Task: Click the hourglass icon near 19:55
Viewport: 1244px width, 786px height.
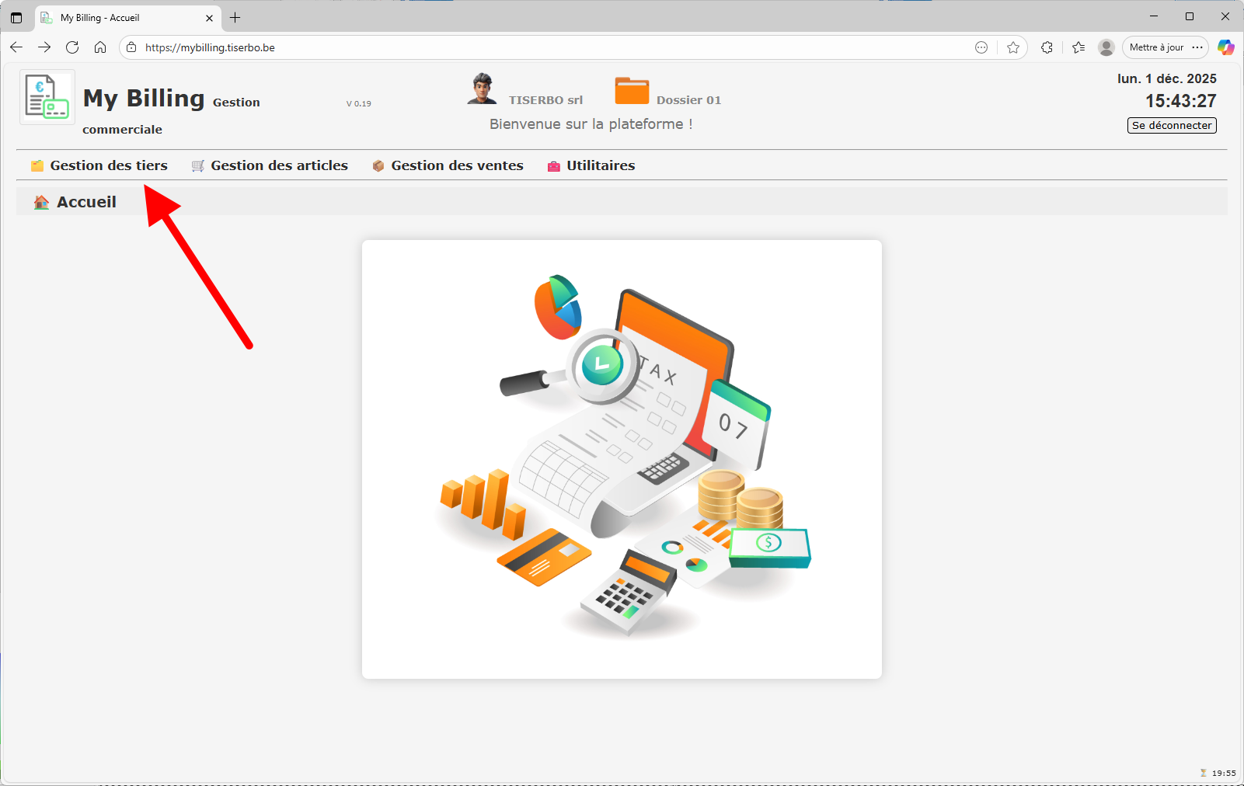Action: point(1204,773)
